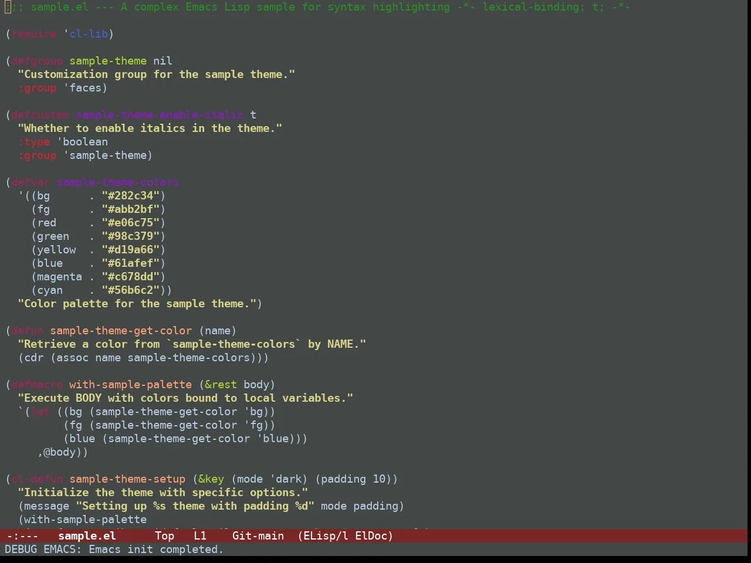Click the defmacro keyword

tap(37, 385)
